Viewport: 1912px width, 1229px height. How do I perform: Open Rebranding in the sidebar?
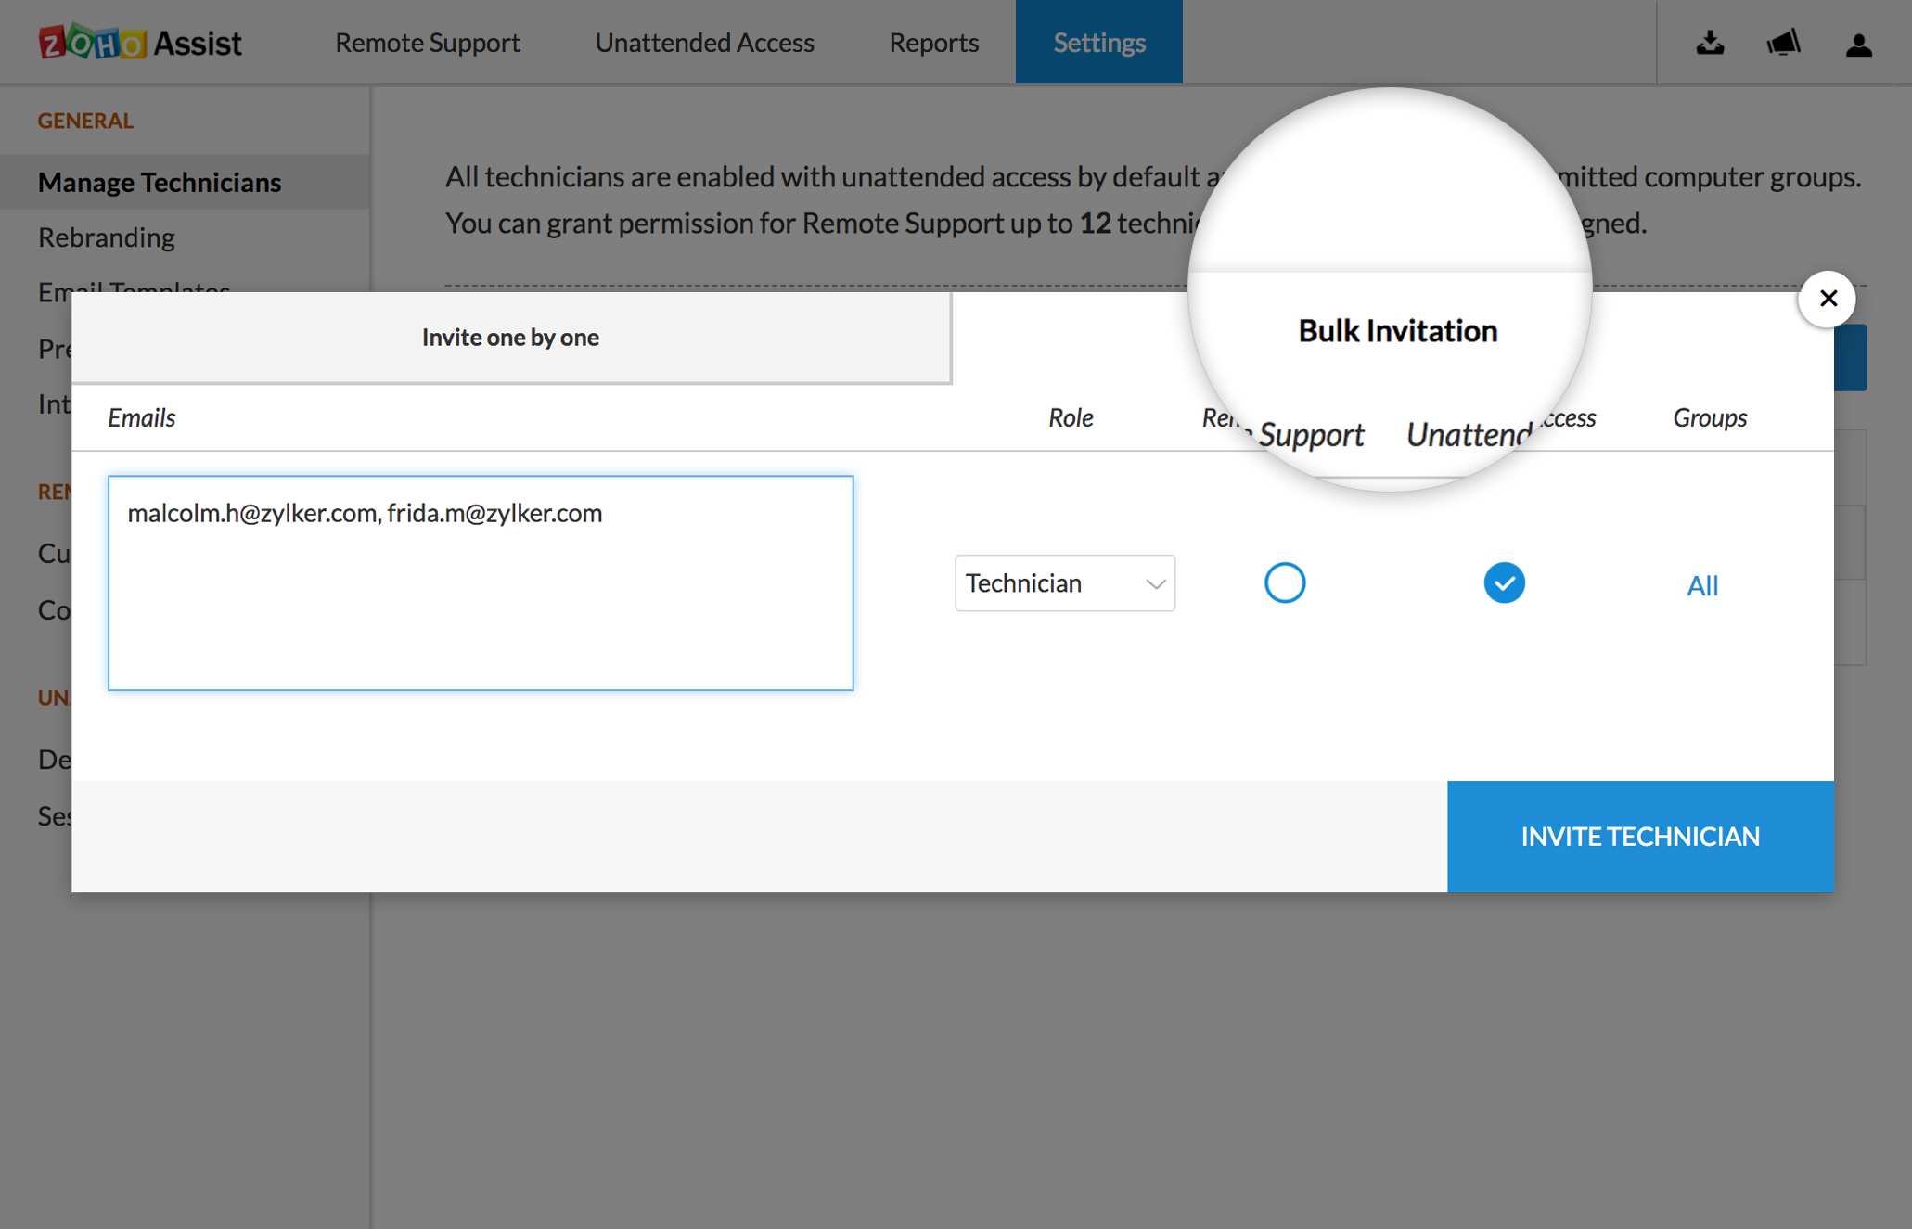pos(107,237)
